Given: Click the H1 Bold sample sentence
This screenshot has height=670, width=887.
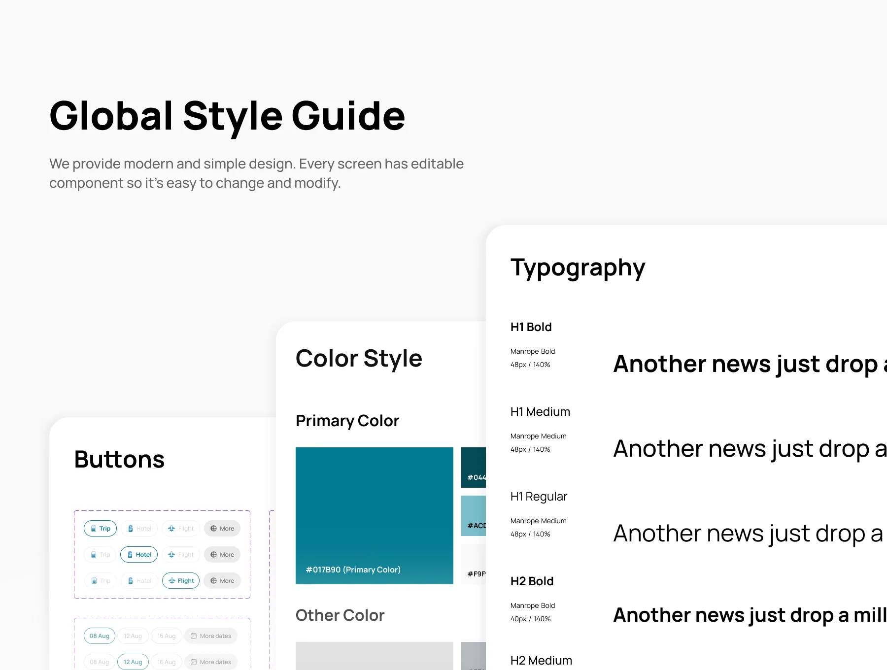Looking at the screenshot, I should tap(750, 365).
